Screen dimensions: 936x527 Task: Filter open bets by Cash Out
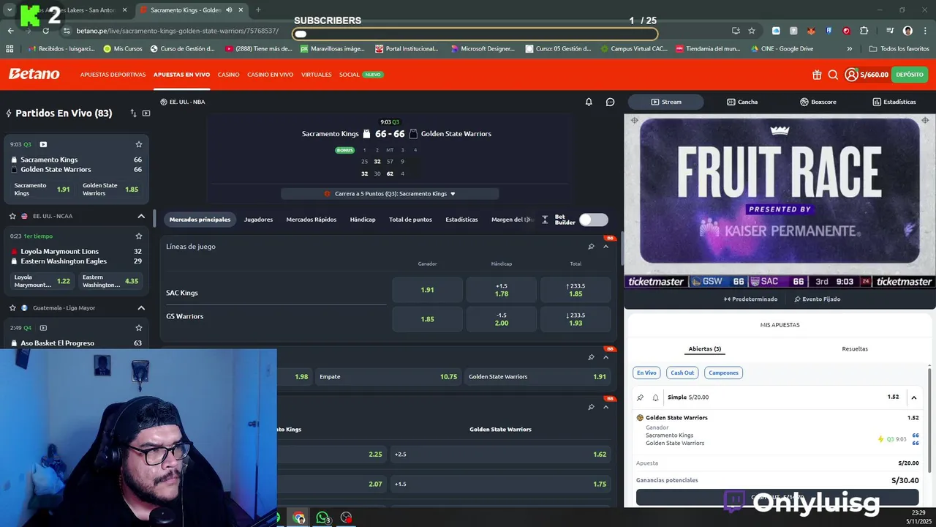click(x=682, y=373)
